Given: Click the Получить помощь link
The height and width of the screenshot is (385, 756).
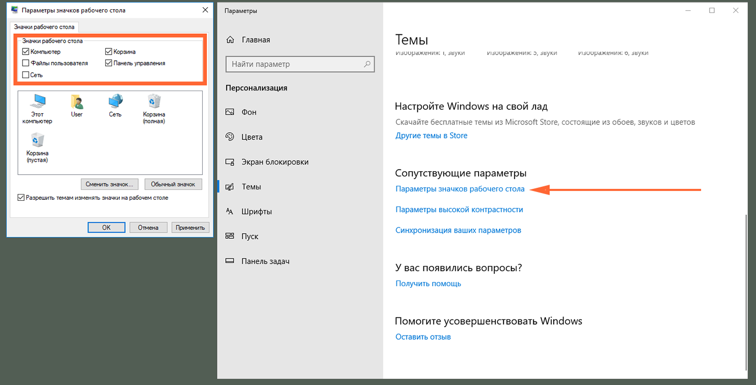Looking at the screenshot, I should 428,284.
